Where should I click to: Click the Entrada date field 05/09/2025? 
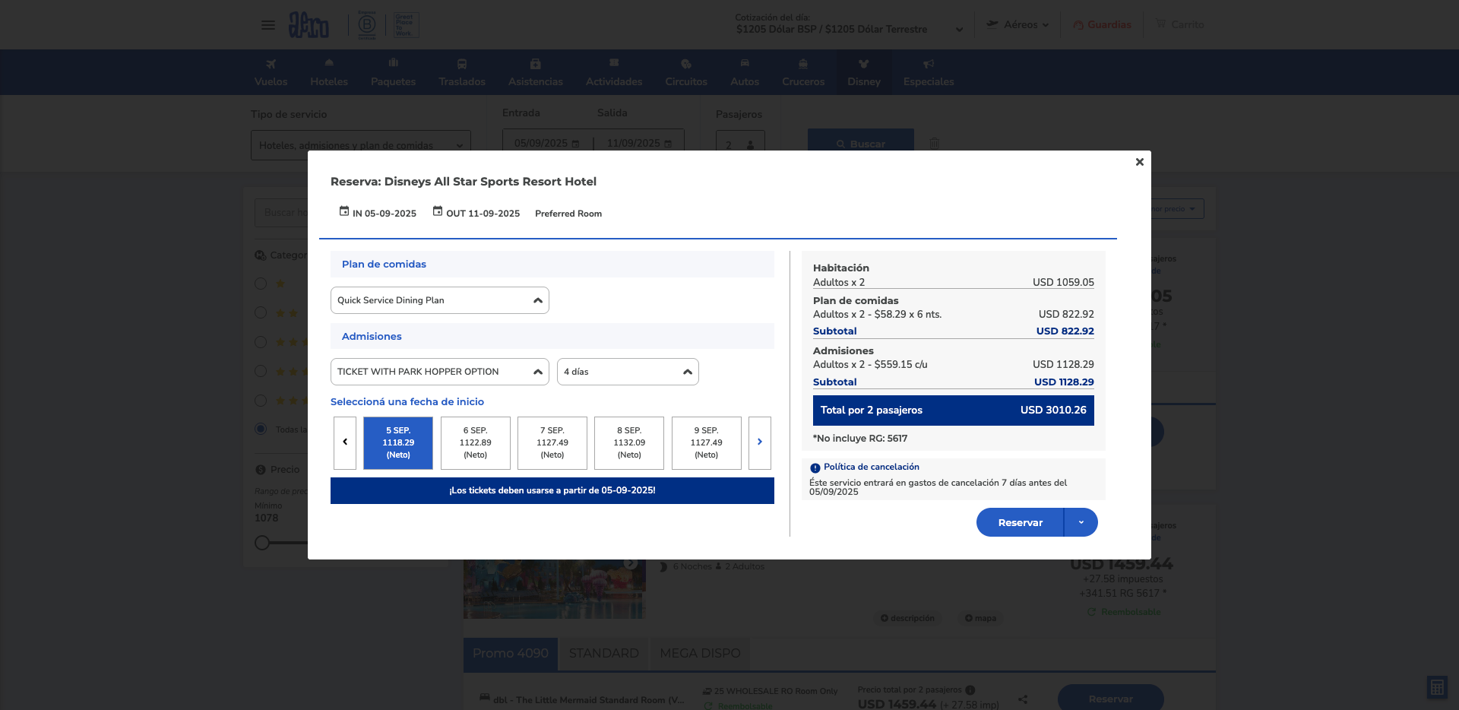tap(546, 144)
